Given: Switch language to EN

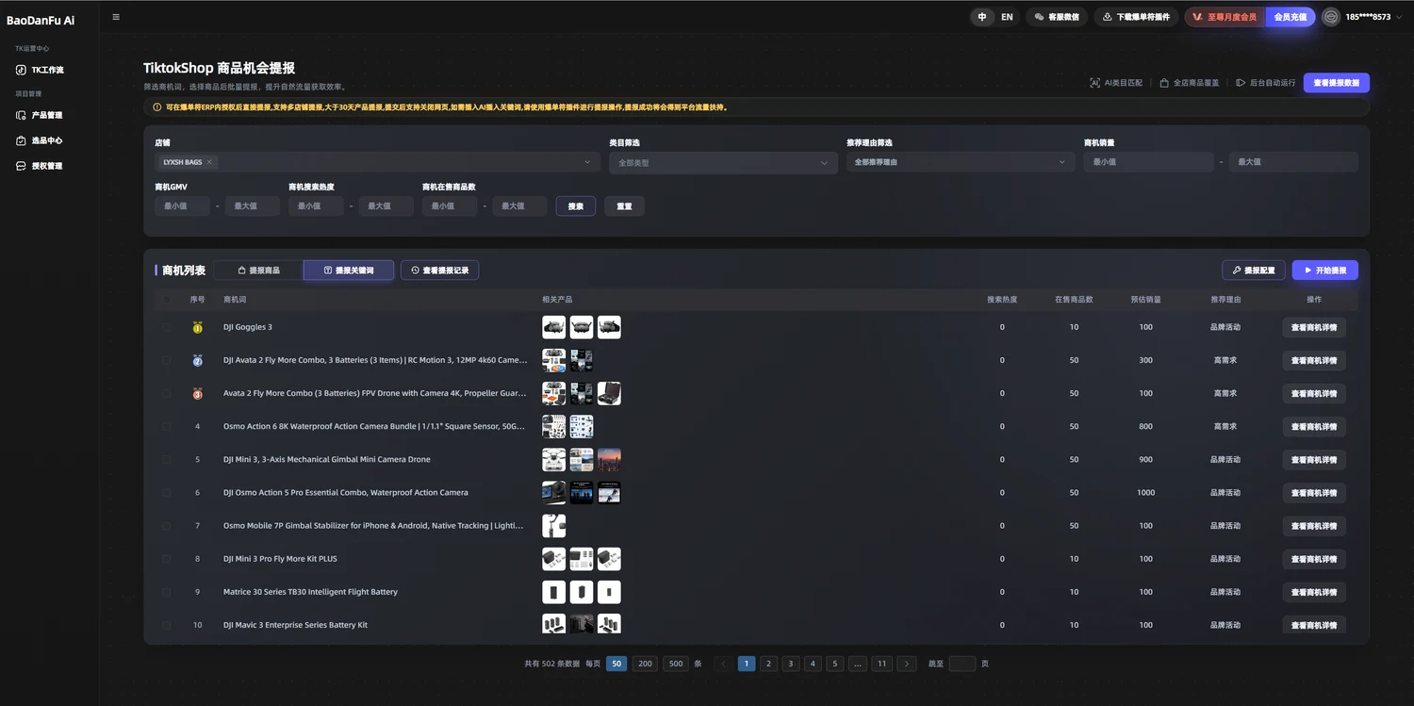Looking at the screenshot, I should tap(1007, 17).
